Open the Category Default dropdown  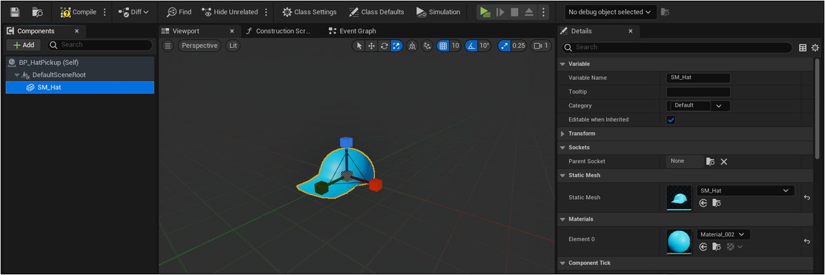click(698, 105)
